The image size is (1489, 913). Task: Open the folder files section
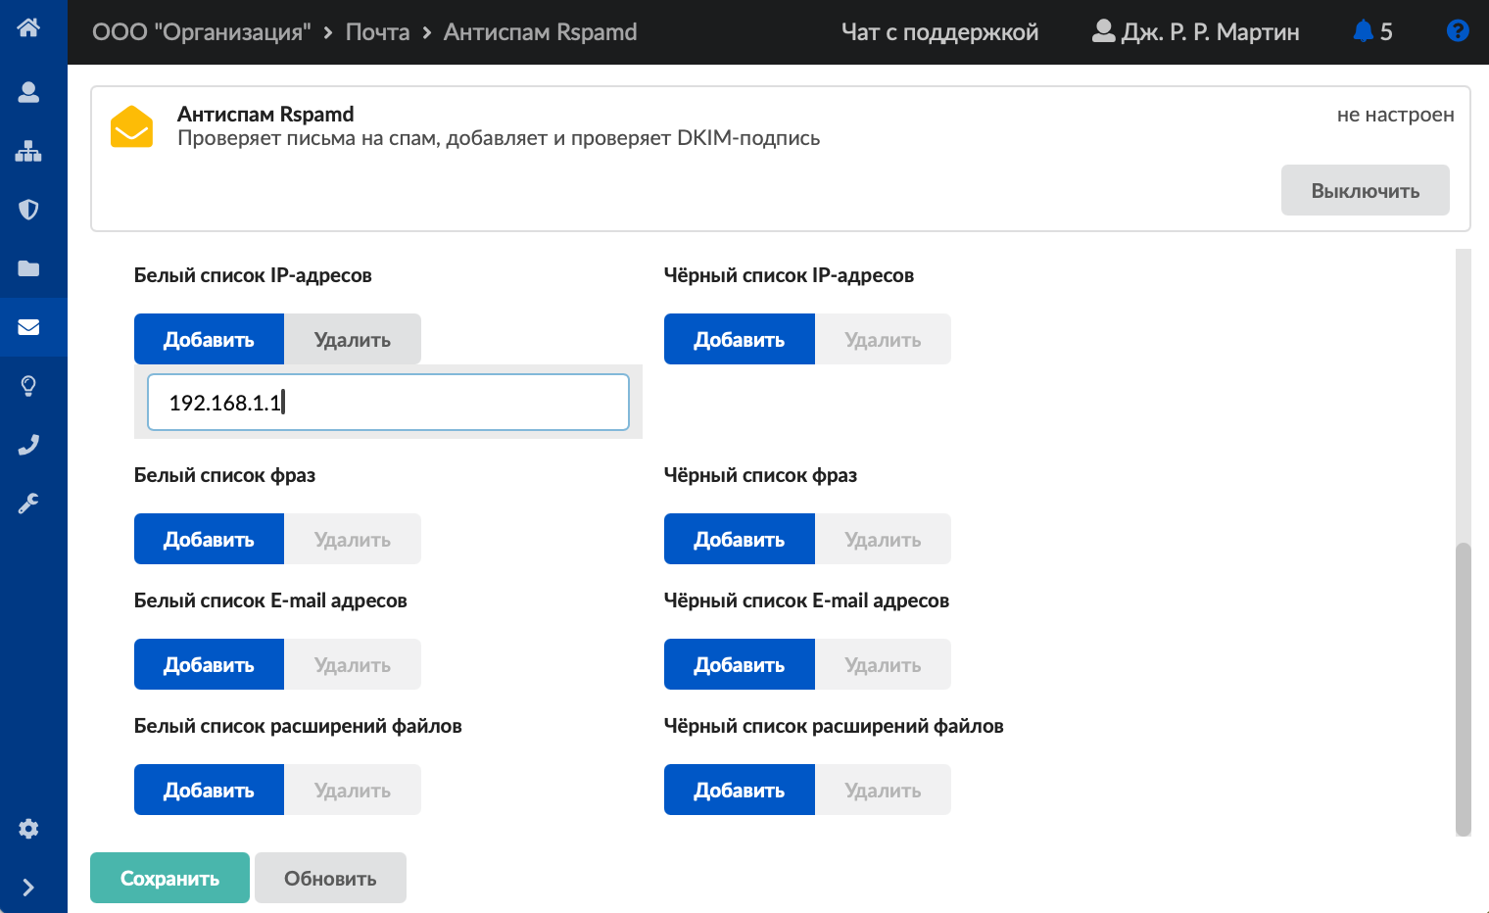28,268
